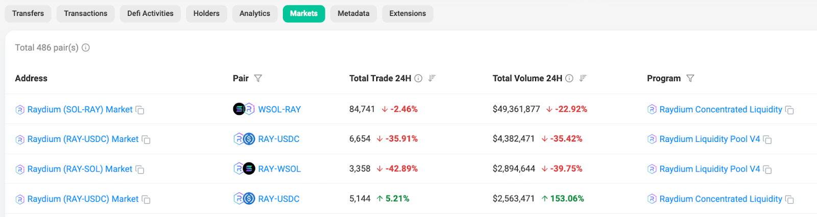Copy the Raydium Liquidity Pool V4 program in the second row

coord(767,140)
